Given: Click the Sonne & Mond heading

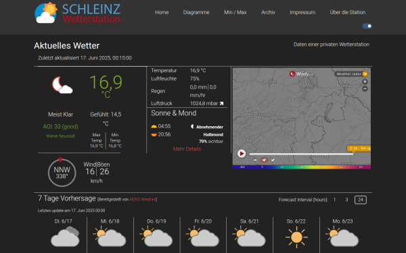Looking at the screenshot, I should pyautogui.click(x=173, y=113).
